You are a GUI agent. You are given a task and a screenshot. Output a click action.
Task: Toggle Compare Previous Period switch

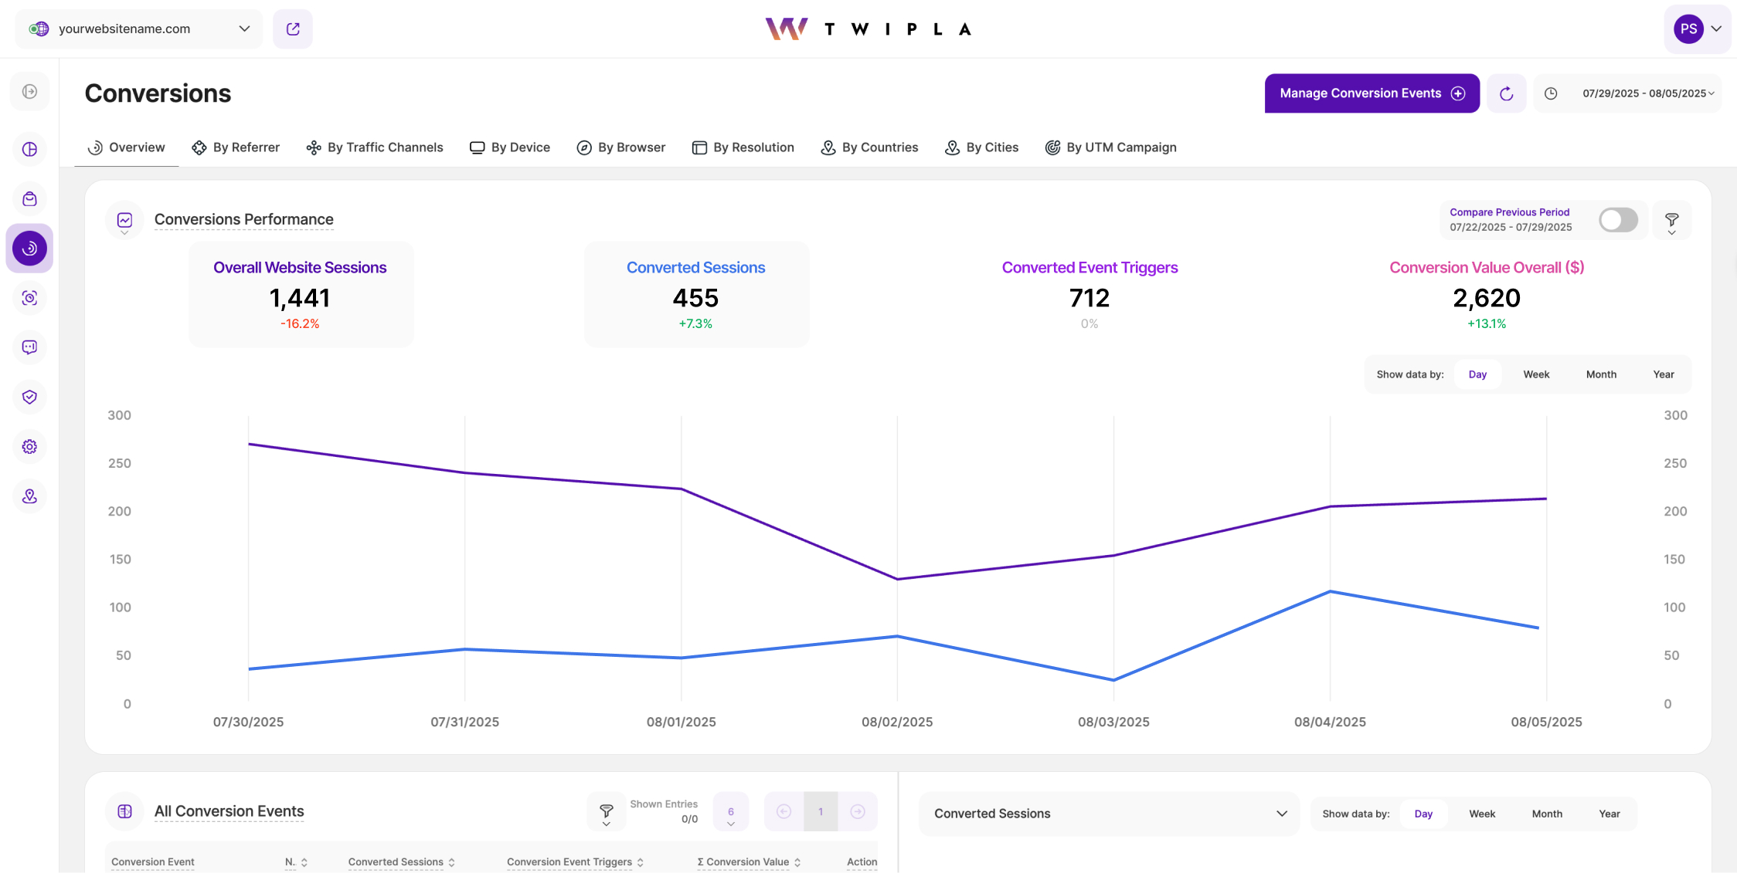pyautogui.click(x=1618, y=220)
